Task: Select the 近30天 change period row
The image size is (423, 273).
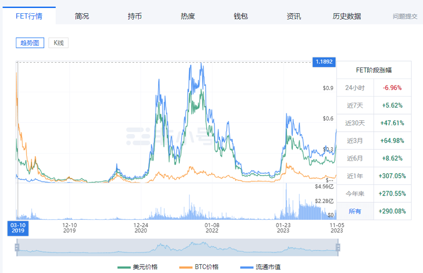Action: coord(374,123)
